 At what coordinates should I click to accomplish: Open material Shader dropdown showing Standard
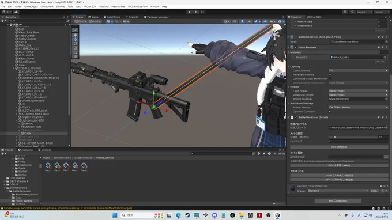(338, 191)
